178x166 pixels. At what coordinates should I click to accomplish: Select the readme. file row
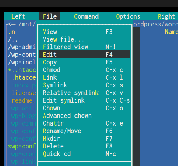(22, 100)
